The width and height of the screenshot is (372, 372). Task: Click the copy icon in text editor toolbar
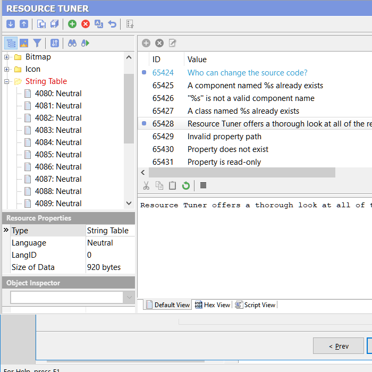(x=159, y=185)
